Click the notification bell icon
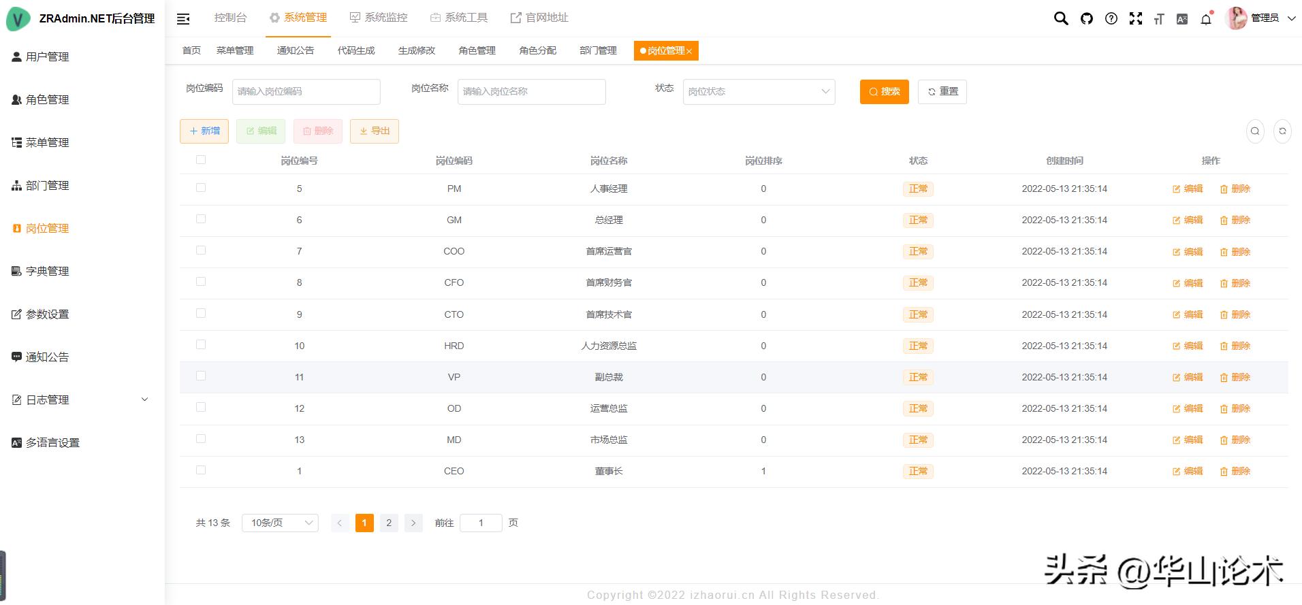 click(1206, 19)
